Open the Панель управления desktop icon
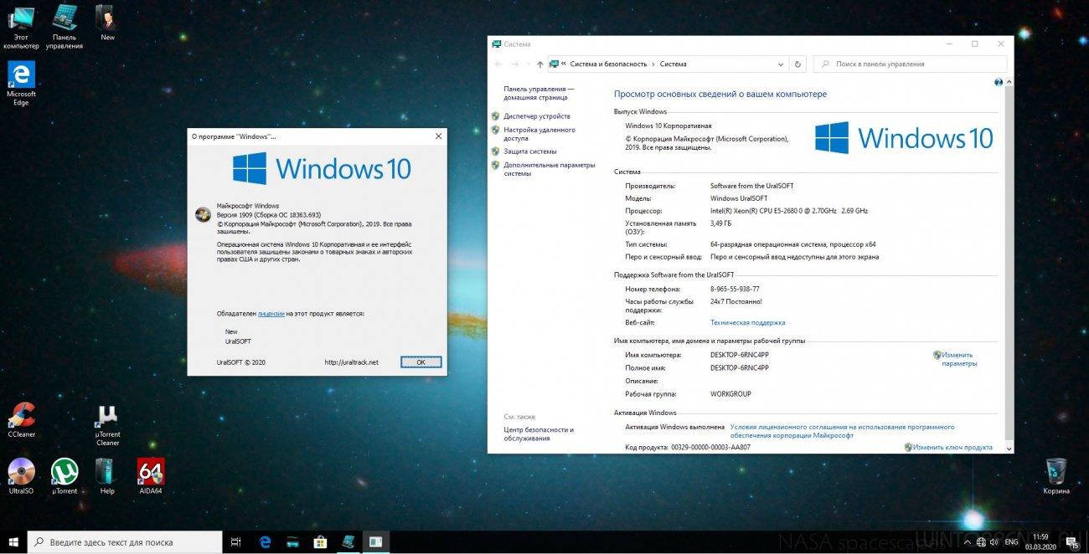The image size is (1089, 554). 65,26
